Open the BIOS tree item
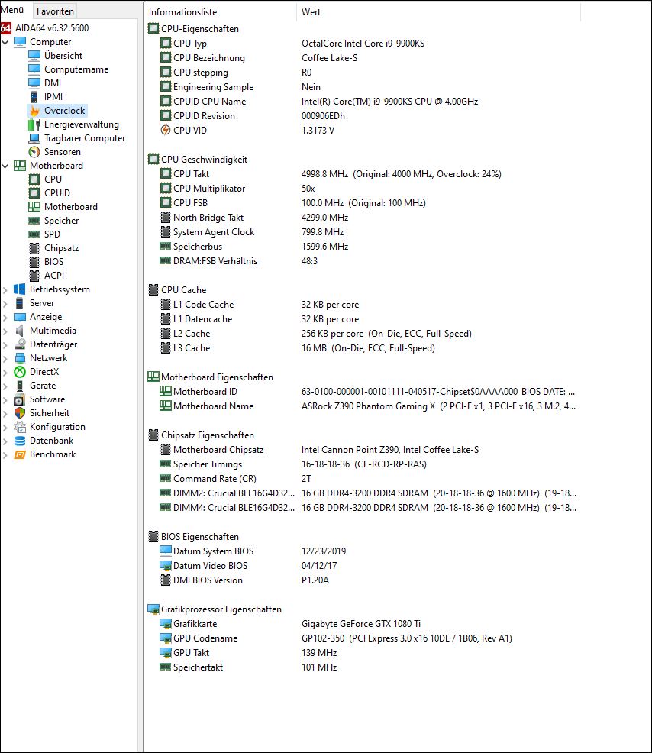The width and height of the screenshot is (652, 753). 53,262
